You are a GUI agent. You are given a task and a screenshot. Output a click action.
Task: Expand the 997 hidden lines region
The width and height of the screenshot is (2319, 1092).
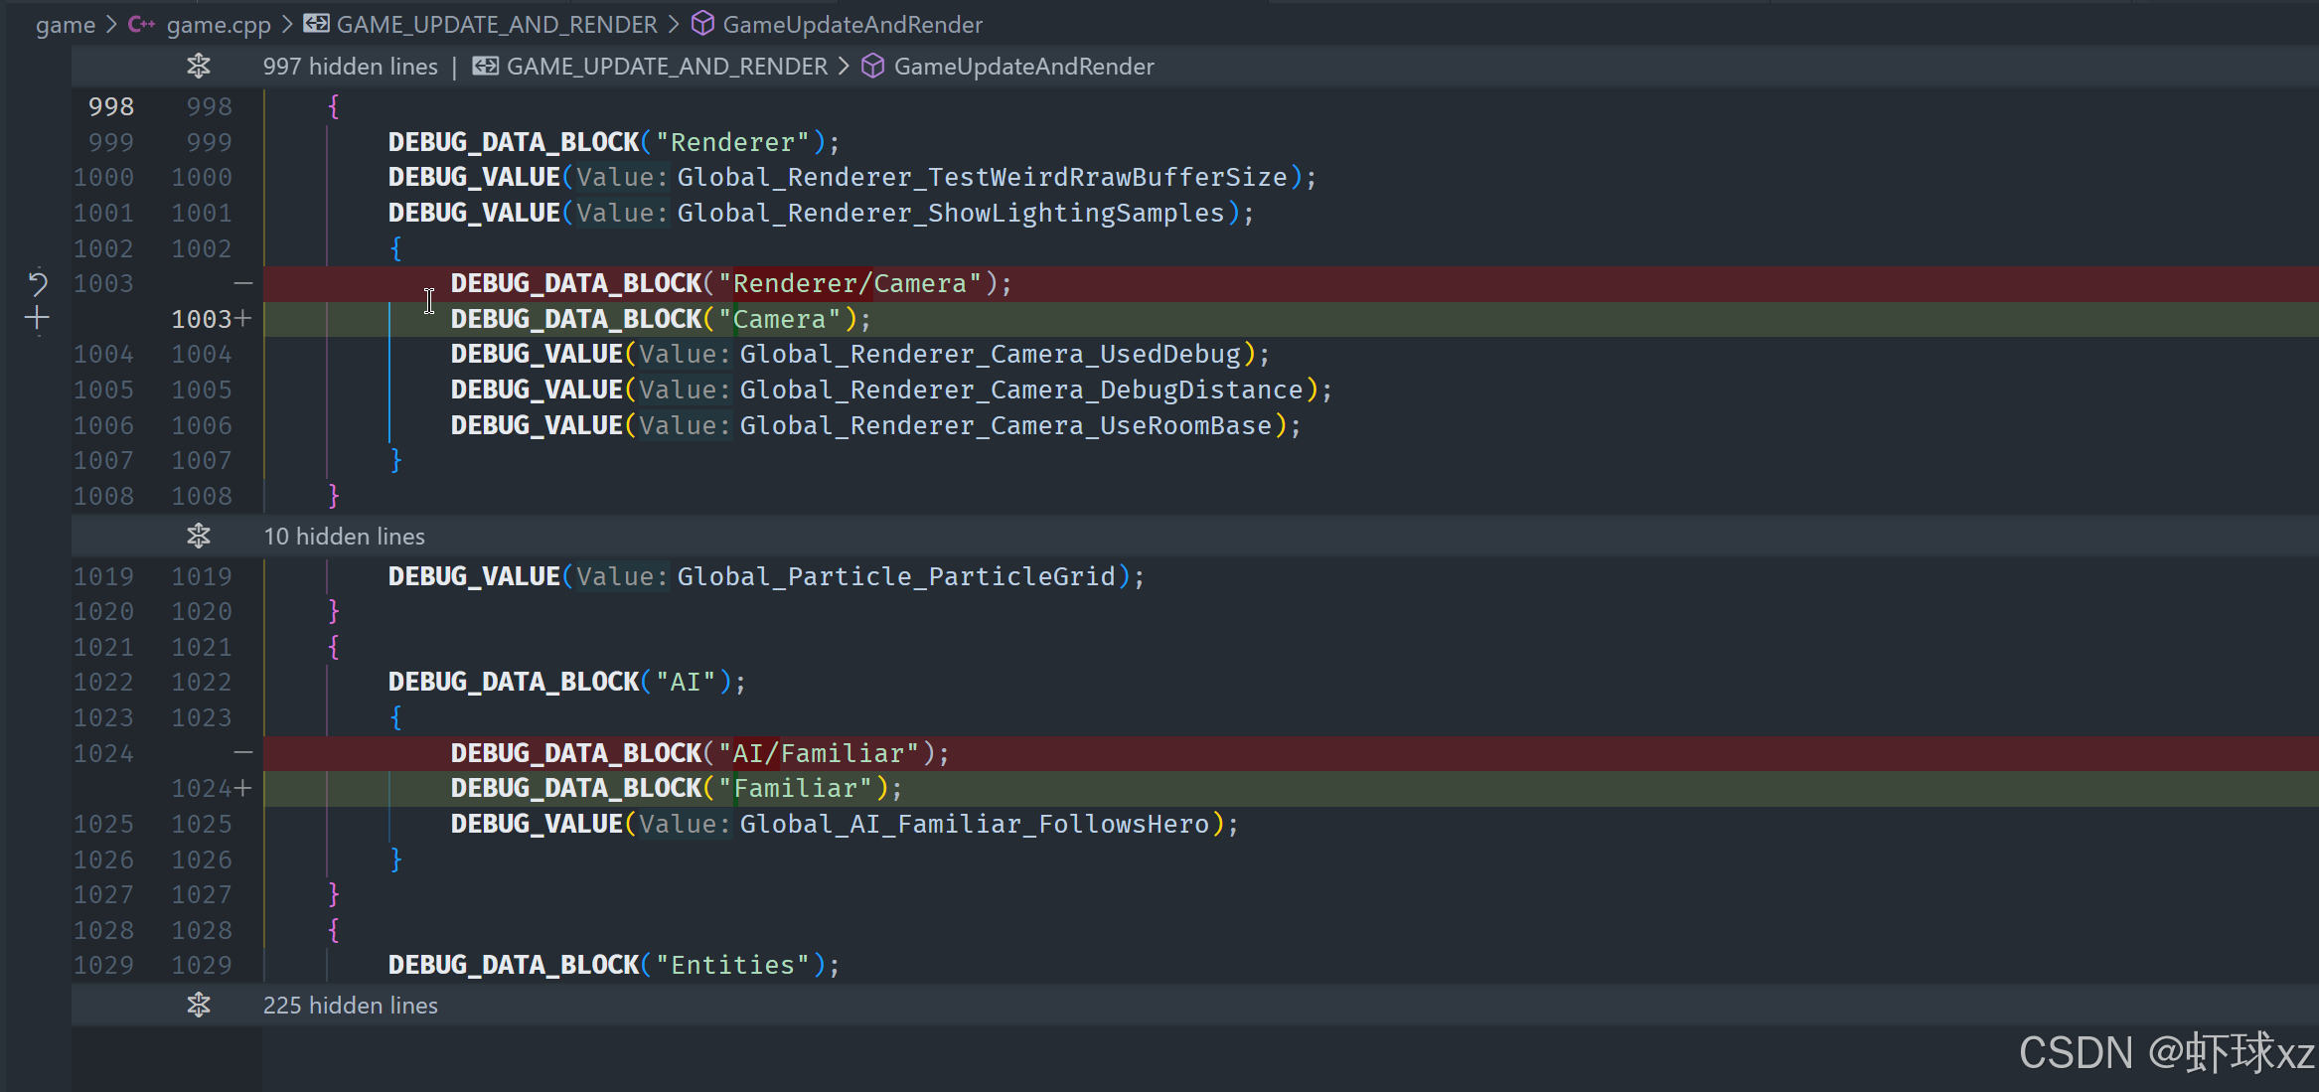350,67
